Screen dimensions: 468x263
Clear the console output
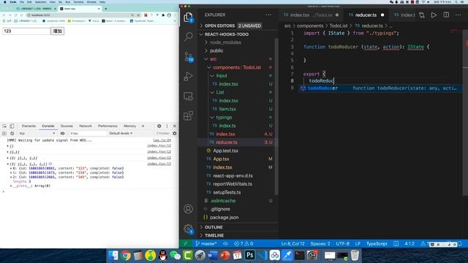[x=12, y=133]
